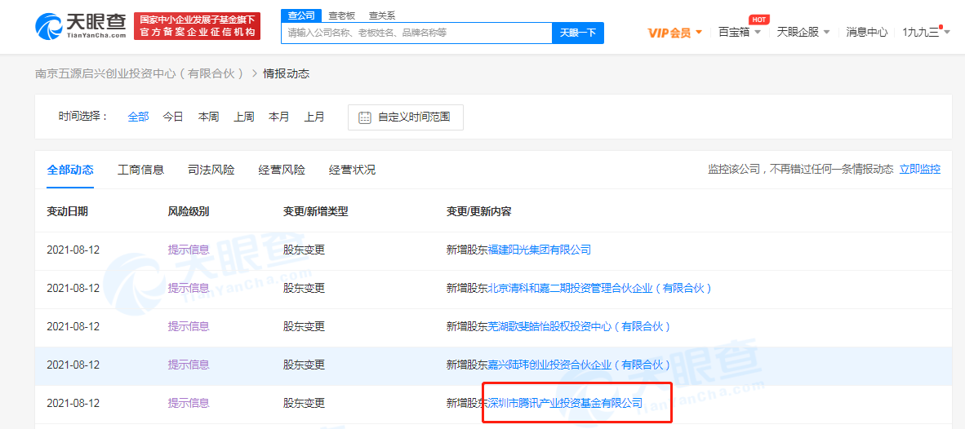This screenshot has width=965, height=429.
Task: Click the 立即监控 link
Action: tap(920, 169)
